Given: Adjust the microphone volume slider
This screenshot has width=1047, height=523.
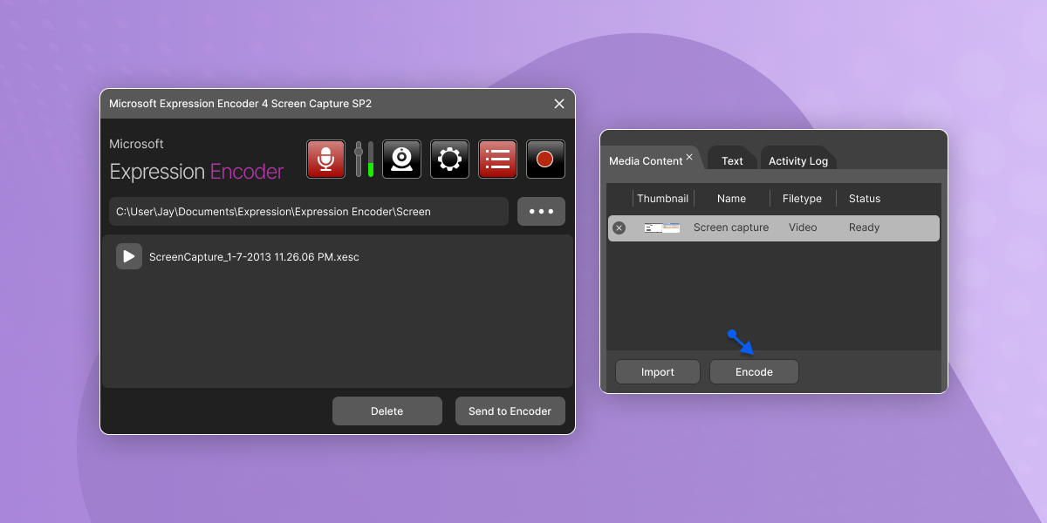Looking at the screenshot, I should [359, 160].
